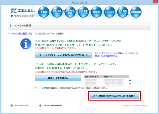Click the FCコンシェルジュ logo
Image resolution: width=159 pixels, height=114 pixels.
23,11
